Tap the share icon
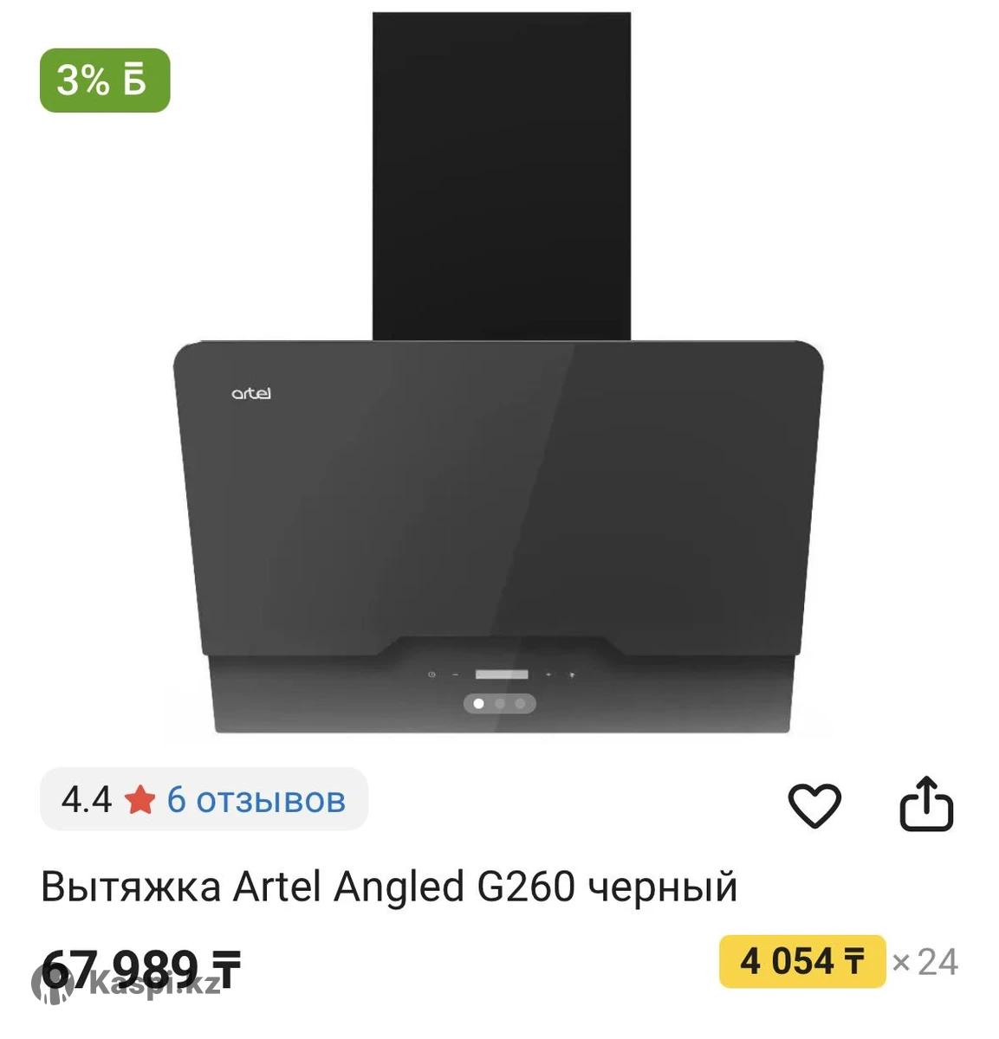 tap(926, 804)
